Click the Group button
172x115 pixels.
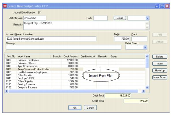tap(120, 18)
